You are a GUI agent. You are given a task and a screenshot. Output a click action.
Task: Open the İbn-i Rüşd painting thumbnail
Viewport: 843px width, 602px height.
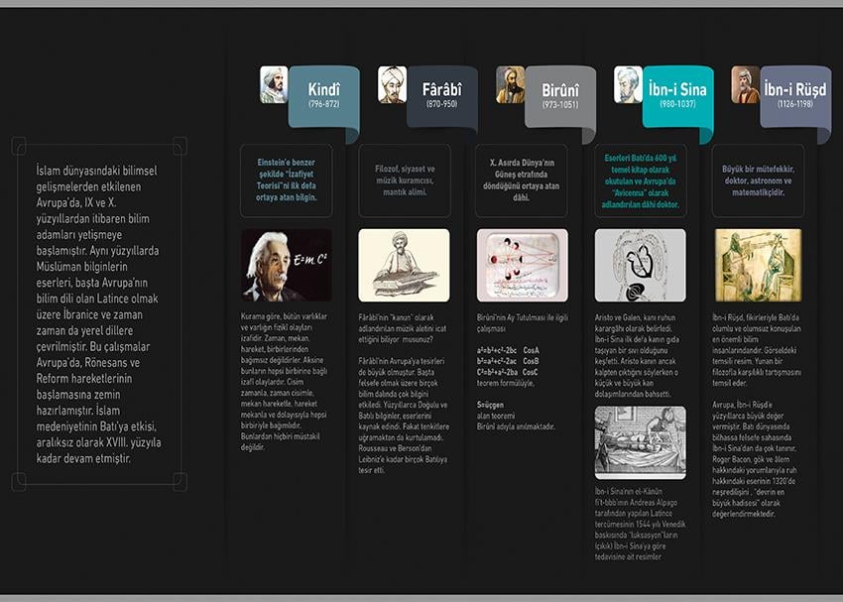point(758,266)
